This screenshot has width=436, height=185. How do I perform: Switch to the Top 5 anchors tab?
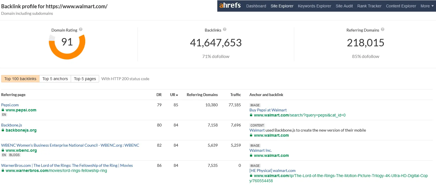pos(55,79)
